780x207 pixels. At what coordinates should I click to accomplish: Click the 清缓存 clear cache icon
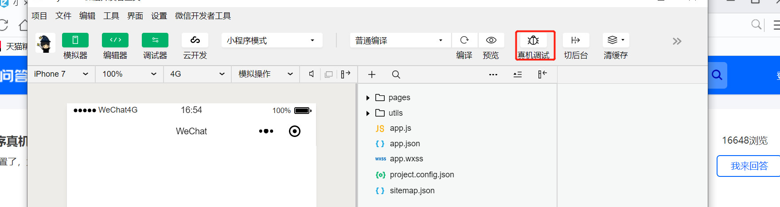click(x=616, y=40)
